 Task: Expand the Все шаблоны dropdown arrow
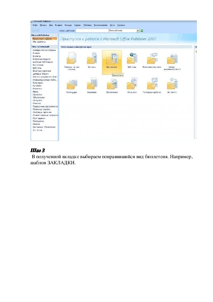[137, 30]
